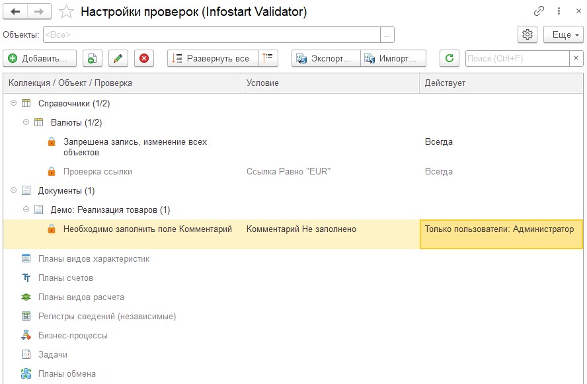Open the Объекты selection ellipsis button
The height and width of the screenshot is (384, 587).
(x=387, y=35)
